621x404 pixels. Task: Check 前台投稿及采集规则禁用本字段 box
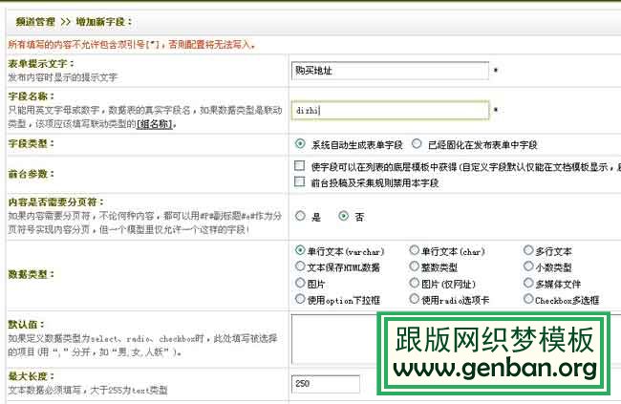[300, 181]
